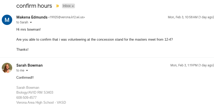
Task: Click the 'Confirmed!!' reply text
Action: pyautogui.click(x=25, y=77)
